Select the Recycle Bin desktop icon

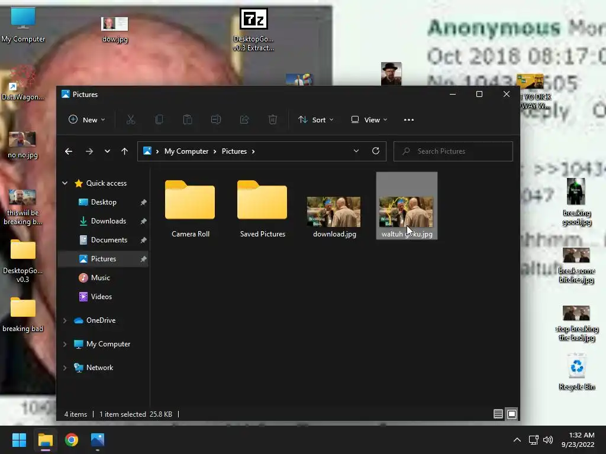pos(576,371)
